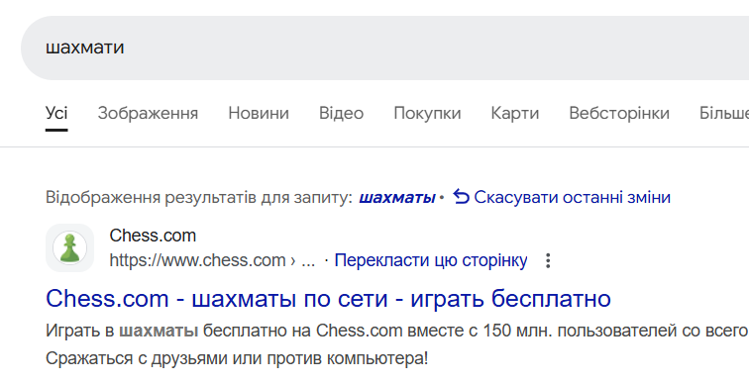
Task: Click the label Відображення результатів для запиту
Action: tap(199, 198)
